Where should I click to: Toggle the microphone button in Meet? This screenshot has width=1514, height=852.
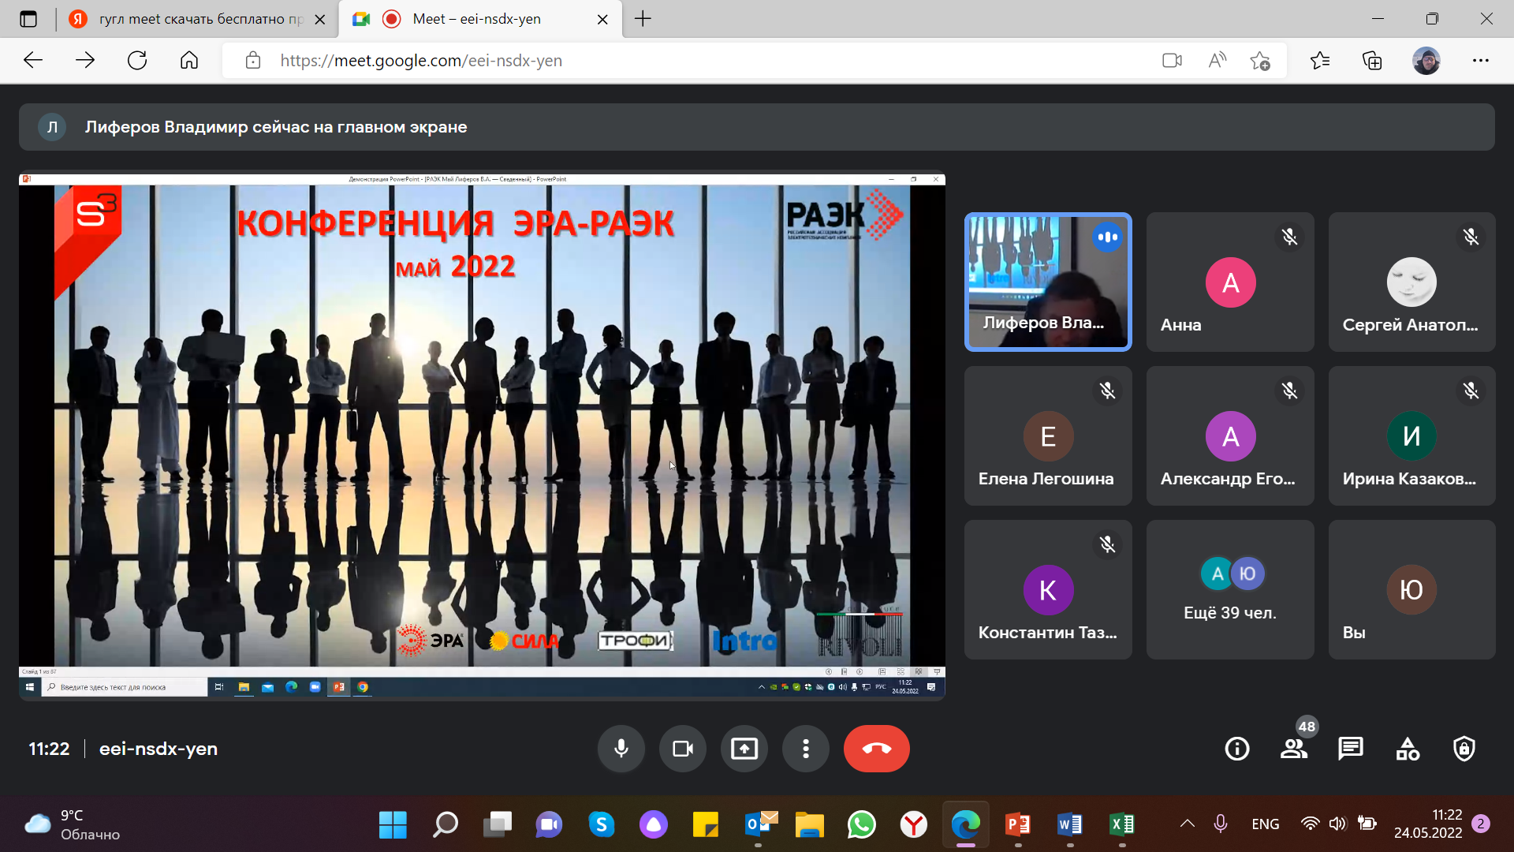[x=621, y=748]
